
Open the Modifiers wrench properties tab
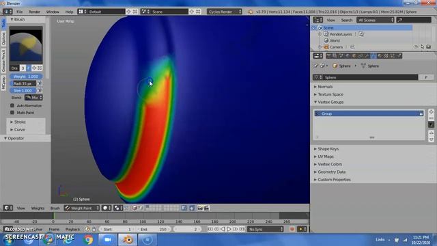367,56
